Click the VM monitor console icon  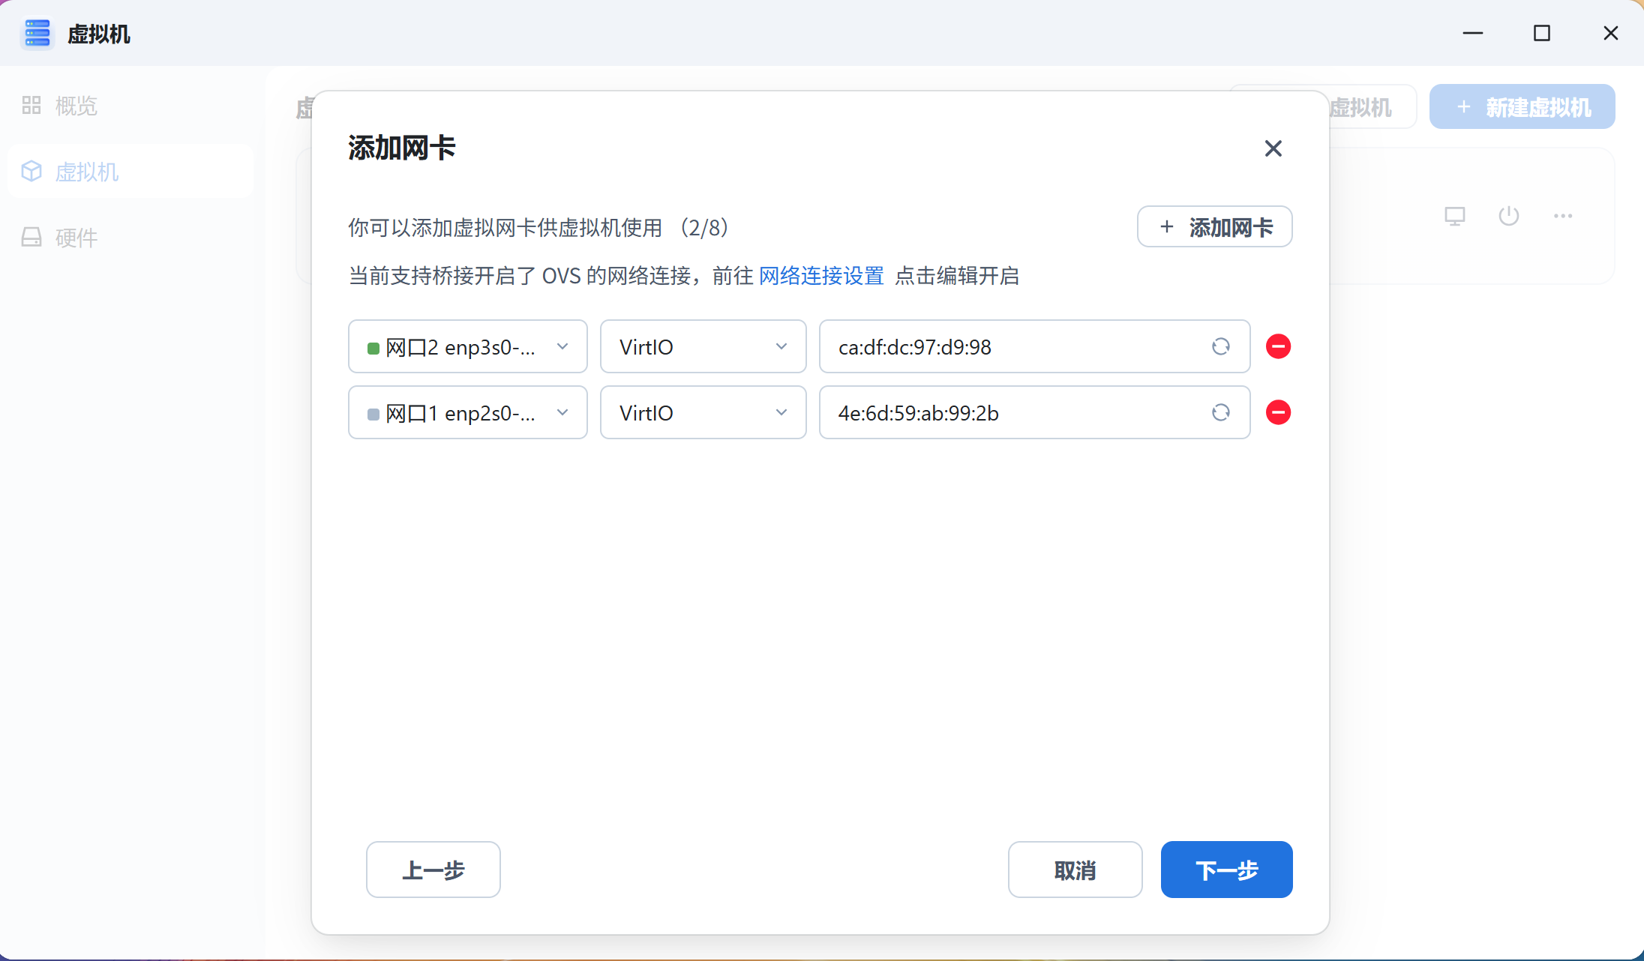[x=1454, y=217]
